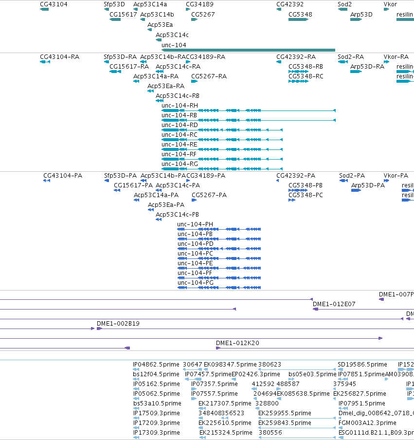Click EST EK259955.5prime
414x440 pixels.
pos(297,418)
